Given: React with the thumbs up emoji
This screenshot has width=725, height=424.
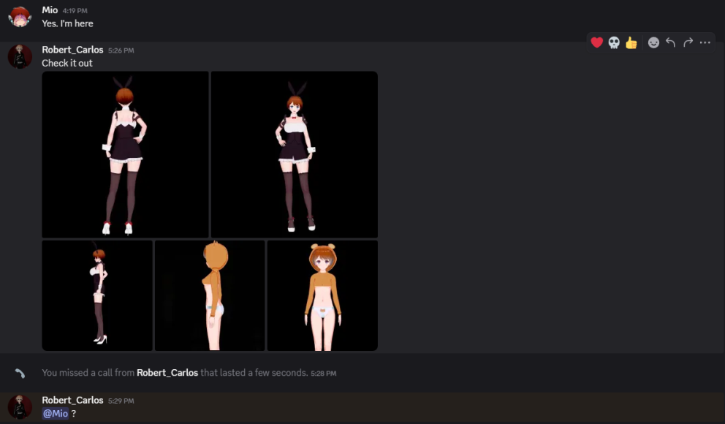Looking at the screenshot, I should point(631,42).
